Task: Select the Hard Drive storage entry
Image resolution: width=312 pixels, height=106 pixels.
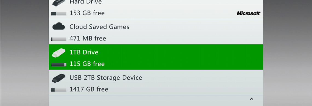Action: point(156,9)
